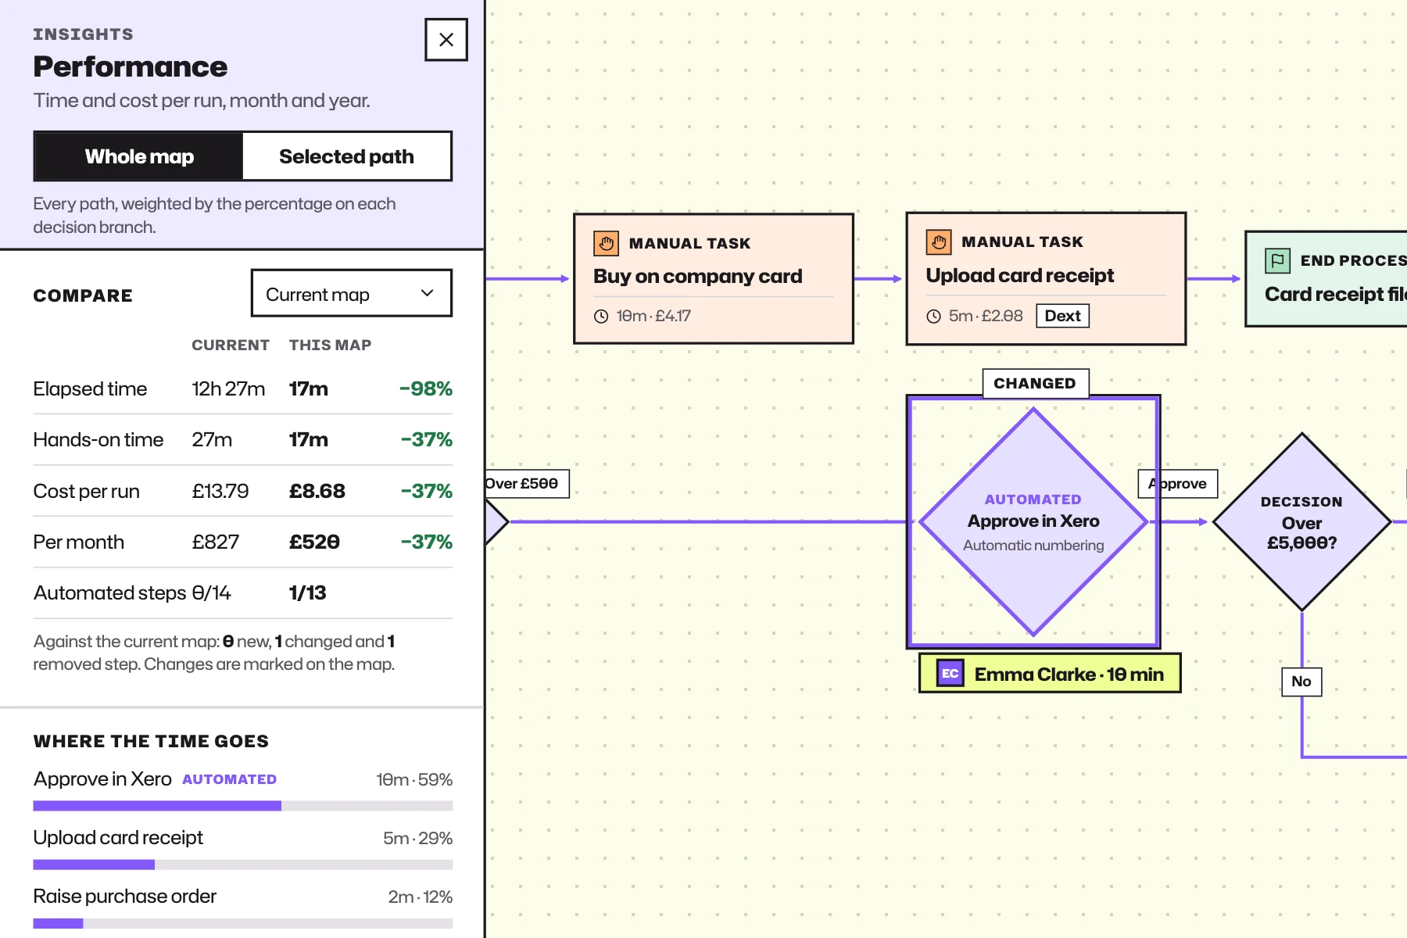This screenshot has width=1407, height=938.
Task: Click the Dext tag on Upload card receipt
Action: pos(1062,316)
